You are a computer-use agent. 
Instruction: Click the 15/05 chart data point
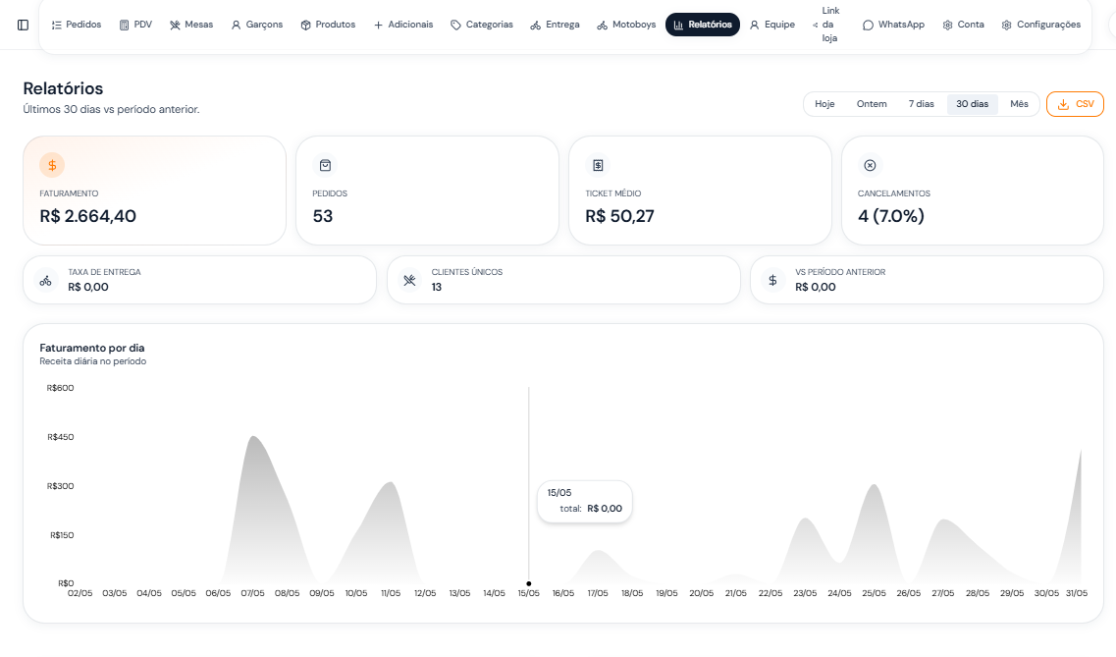click(x=529, y=583)
